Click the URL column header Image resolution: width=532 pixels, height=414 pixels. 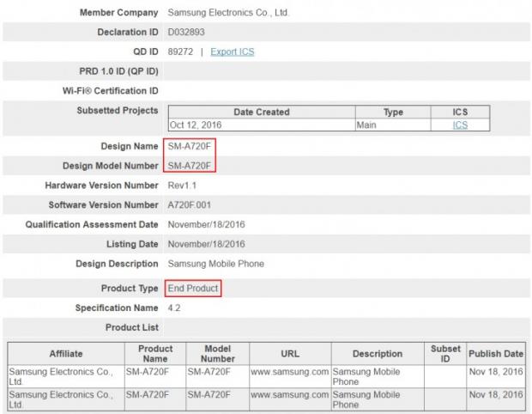click(x=289, y=353)
